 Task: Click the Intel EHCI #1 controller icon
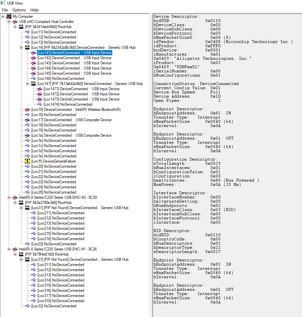[15, 249]
